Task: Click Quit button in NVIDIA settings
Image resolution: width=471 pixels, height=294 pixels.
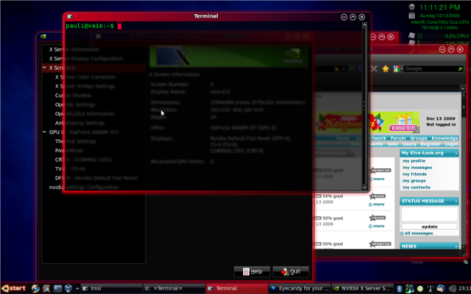Action: coord(291,272)
